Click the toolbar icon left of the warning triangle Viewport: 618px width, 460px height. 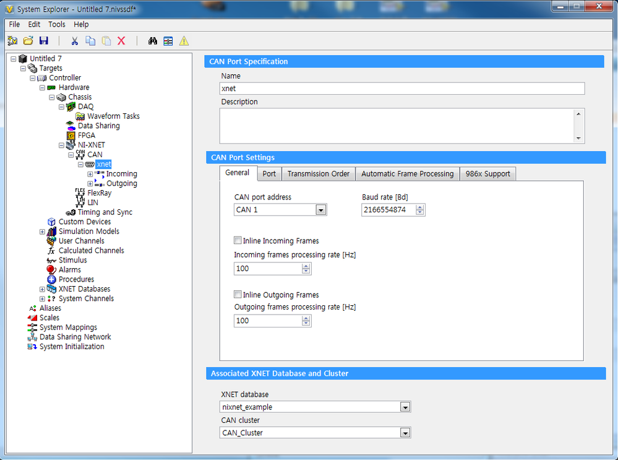click(168, 41)
